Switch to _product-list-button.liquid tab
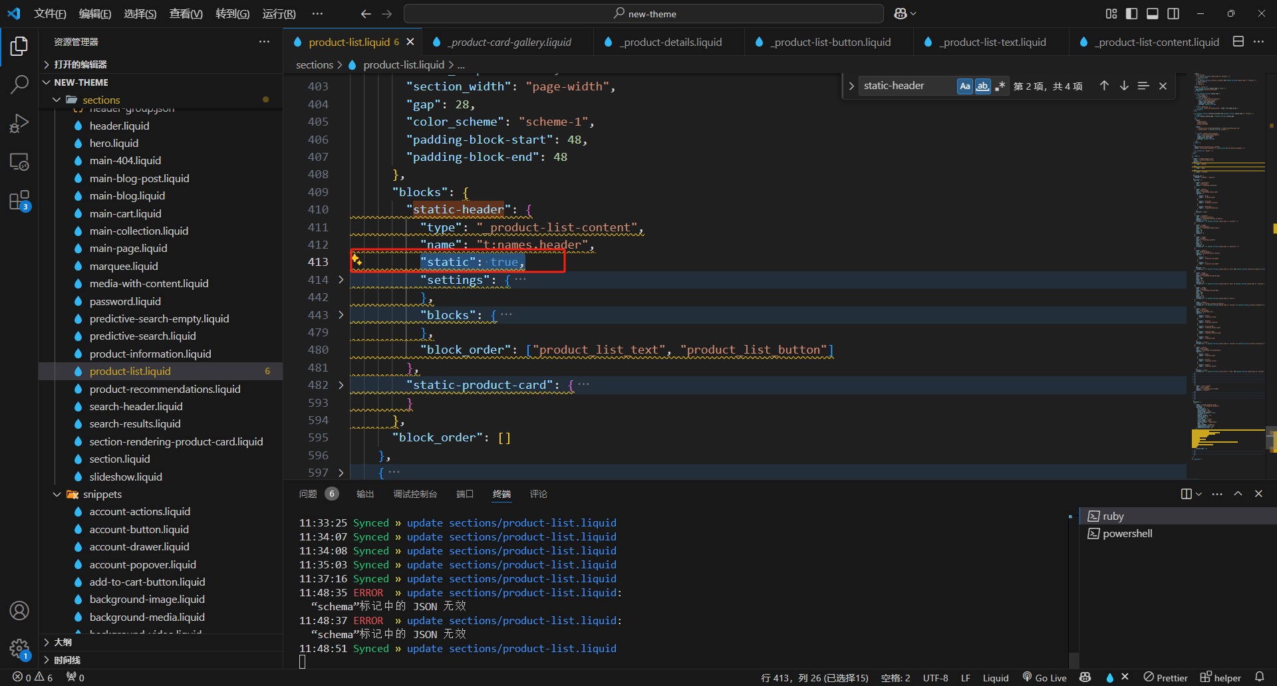Image resolution: width=1277 pixels, height=686 pixels. click(x=831, y=42)
